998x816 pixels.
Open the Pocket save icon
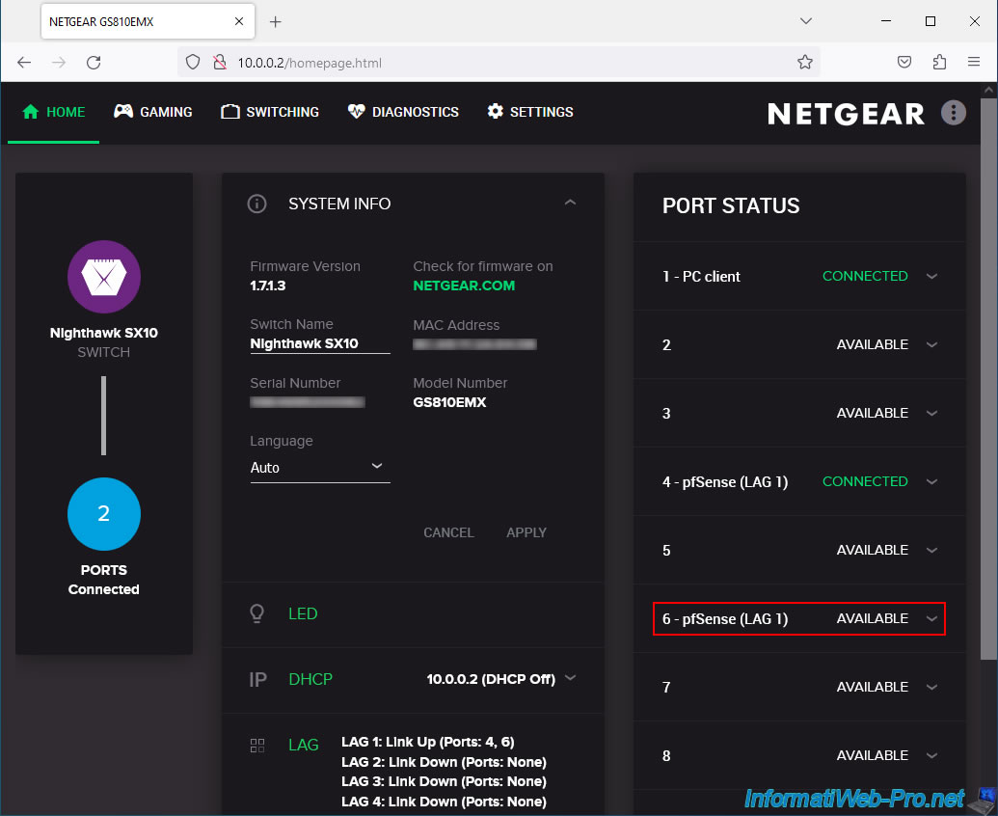[x=904, y=63]
